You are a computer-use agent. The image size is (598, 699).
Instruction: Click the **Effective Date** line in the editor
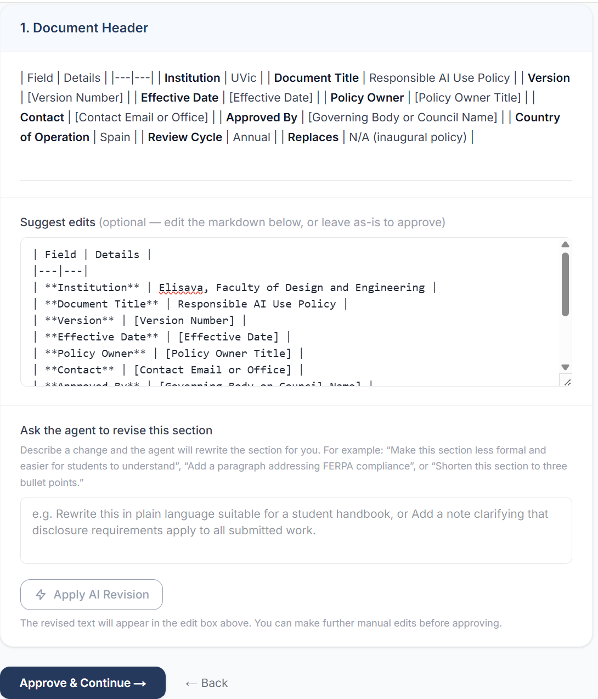click(x=162, y=337)
